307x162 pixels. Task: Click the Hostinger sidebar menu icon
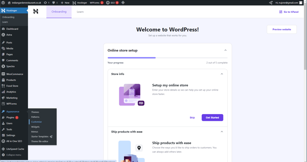[3, 10]
